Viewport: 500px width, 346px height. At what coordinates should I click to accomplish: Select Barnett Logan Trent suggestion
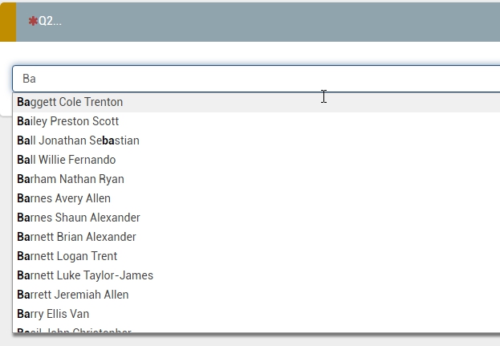[x=67, y=256]
